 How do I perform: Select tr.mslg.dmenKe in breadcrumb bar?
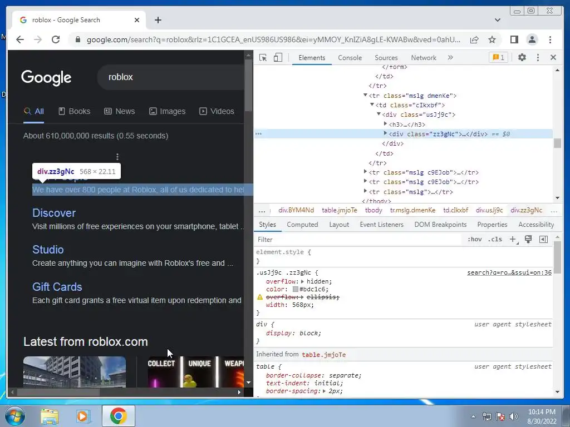[412, 210]
